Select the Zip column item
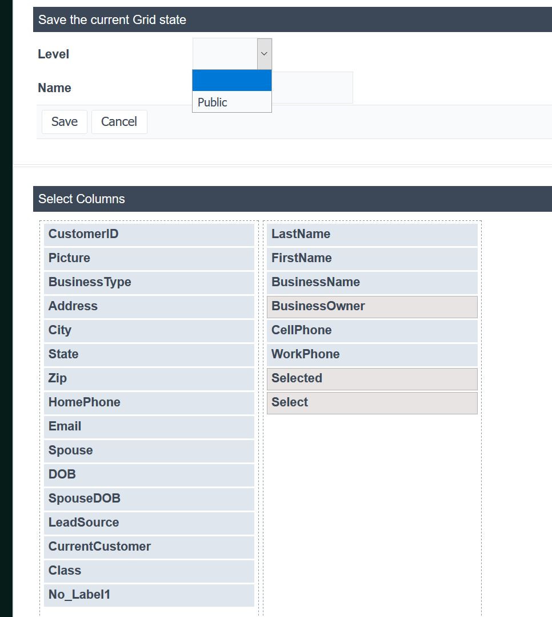Screen dimensions: 552x617 click(x=149, y=378)
